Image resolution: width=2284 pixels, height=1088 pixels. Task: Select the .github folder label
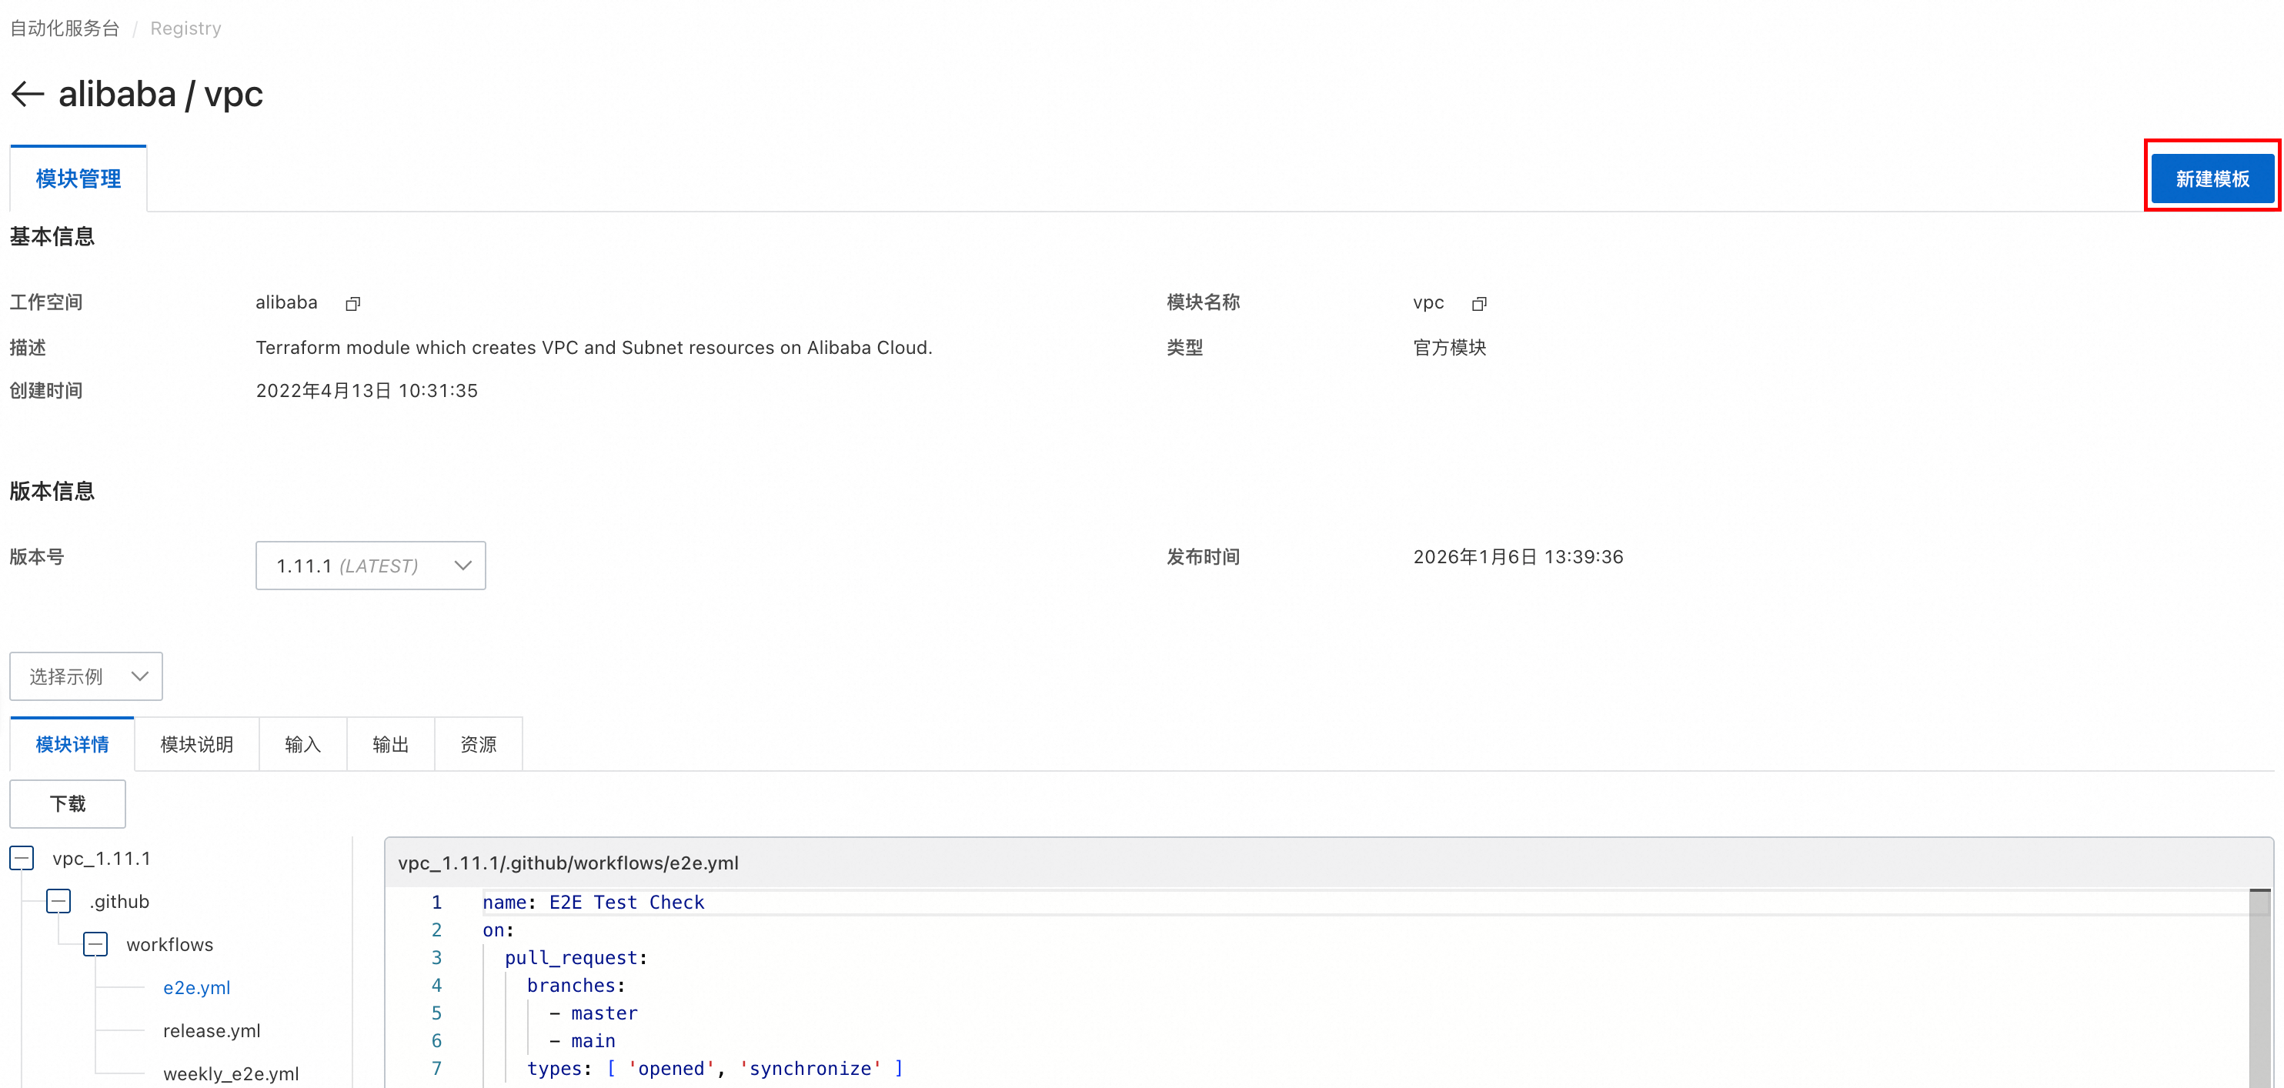[120, 902]
